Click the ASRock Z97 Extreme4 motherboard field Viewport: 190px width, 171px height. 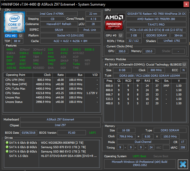tap(60, 120)
